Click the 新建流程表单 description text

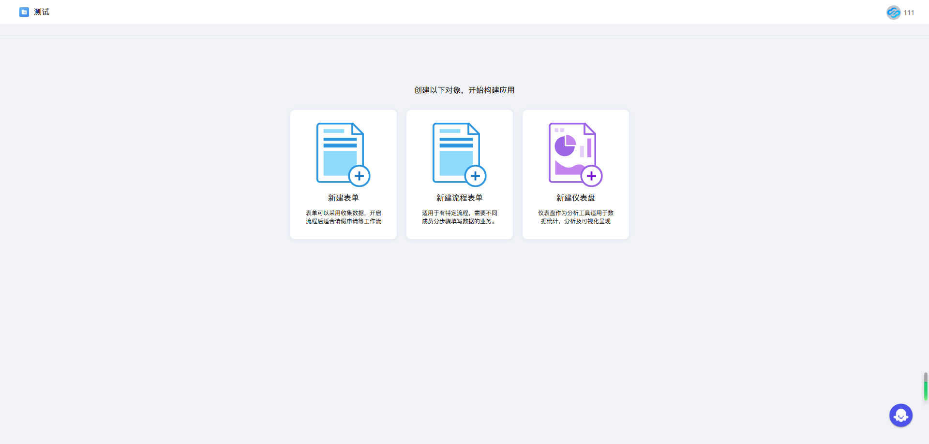click(x=459, y=217)
